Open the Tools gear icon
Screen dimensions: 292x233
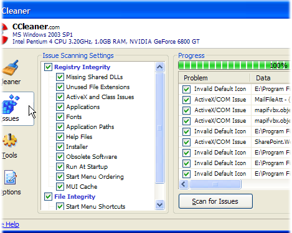(10, 140)
